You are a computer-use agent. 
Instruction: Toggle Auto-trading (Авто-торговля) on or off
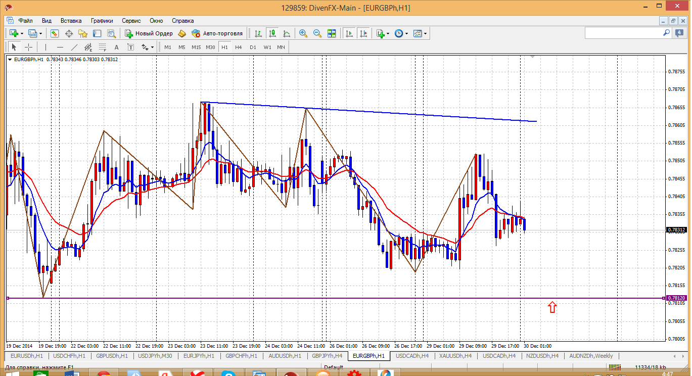click(x=217, y=33)
